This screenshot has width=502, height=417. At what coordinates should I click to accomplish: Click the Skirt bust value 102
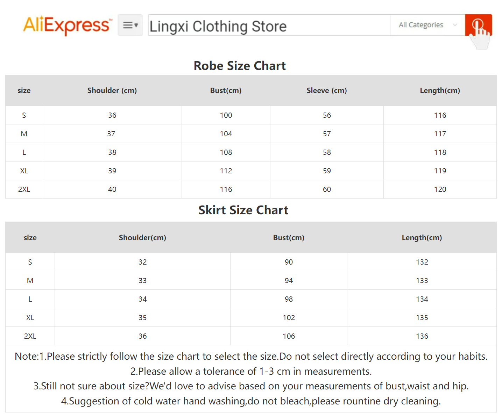click(289, 318)
